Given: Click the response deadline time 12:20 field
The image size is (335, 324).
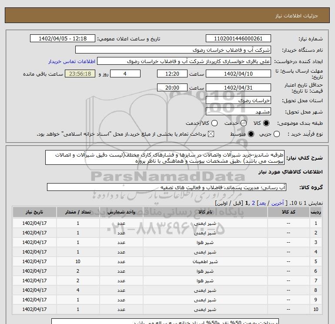Looking at the screenshot, I should pyautogui.click(x=172, y=73).
